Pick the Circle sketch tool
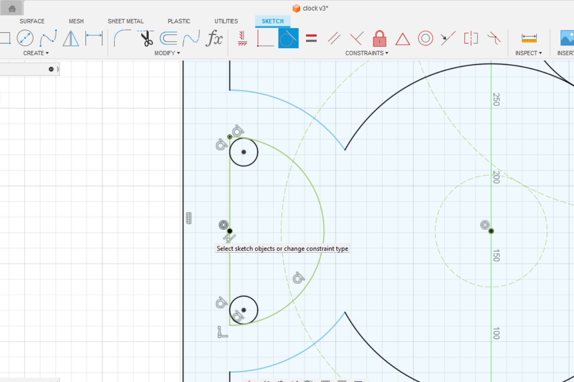 point(25,38)
